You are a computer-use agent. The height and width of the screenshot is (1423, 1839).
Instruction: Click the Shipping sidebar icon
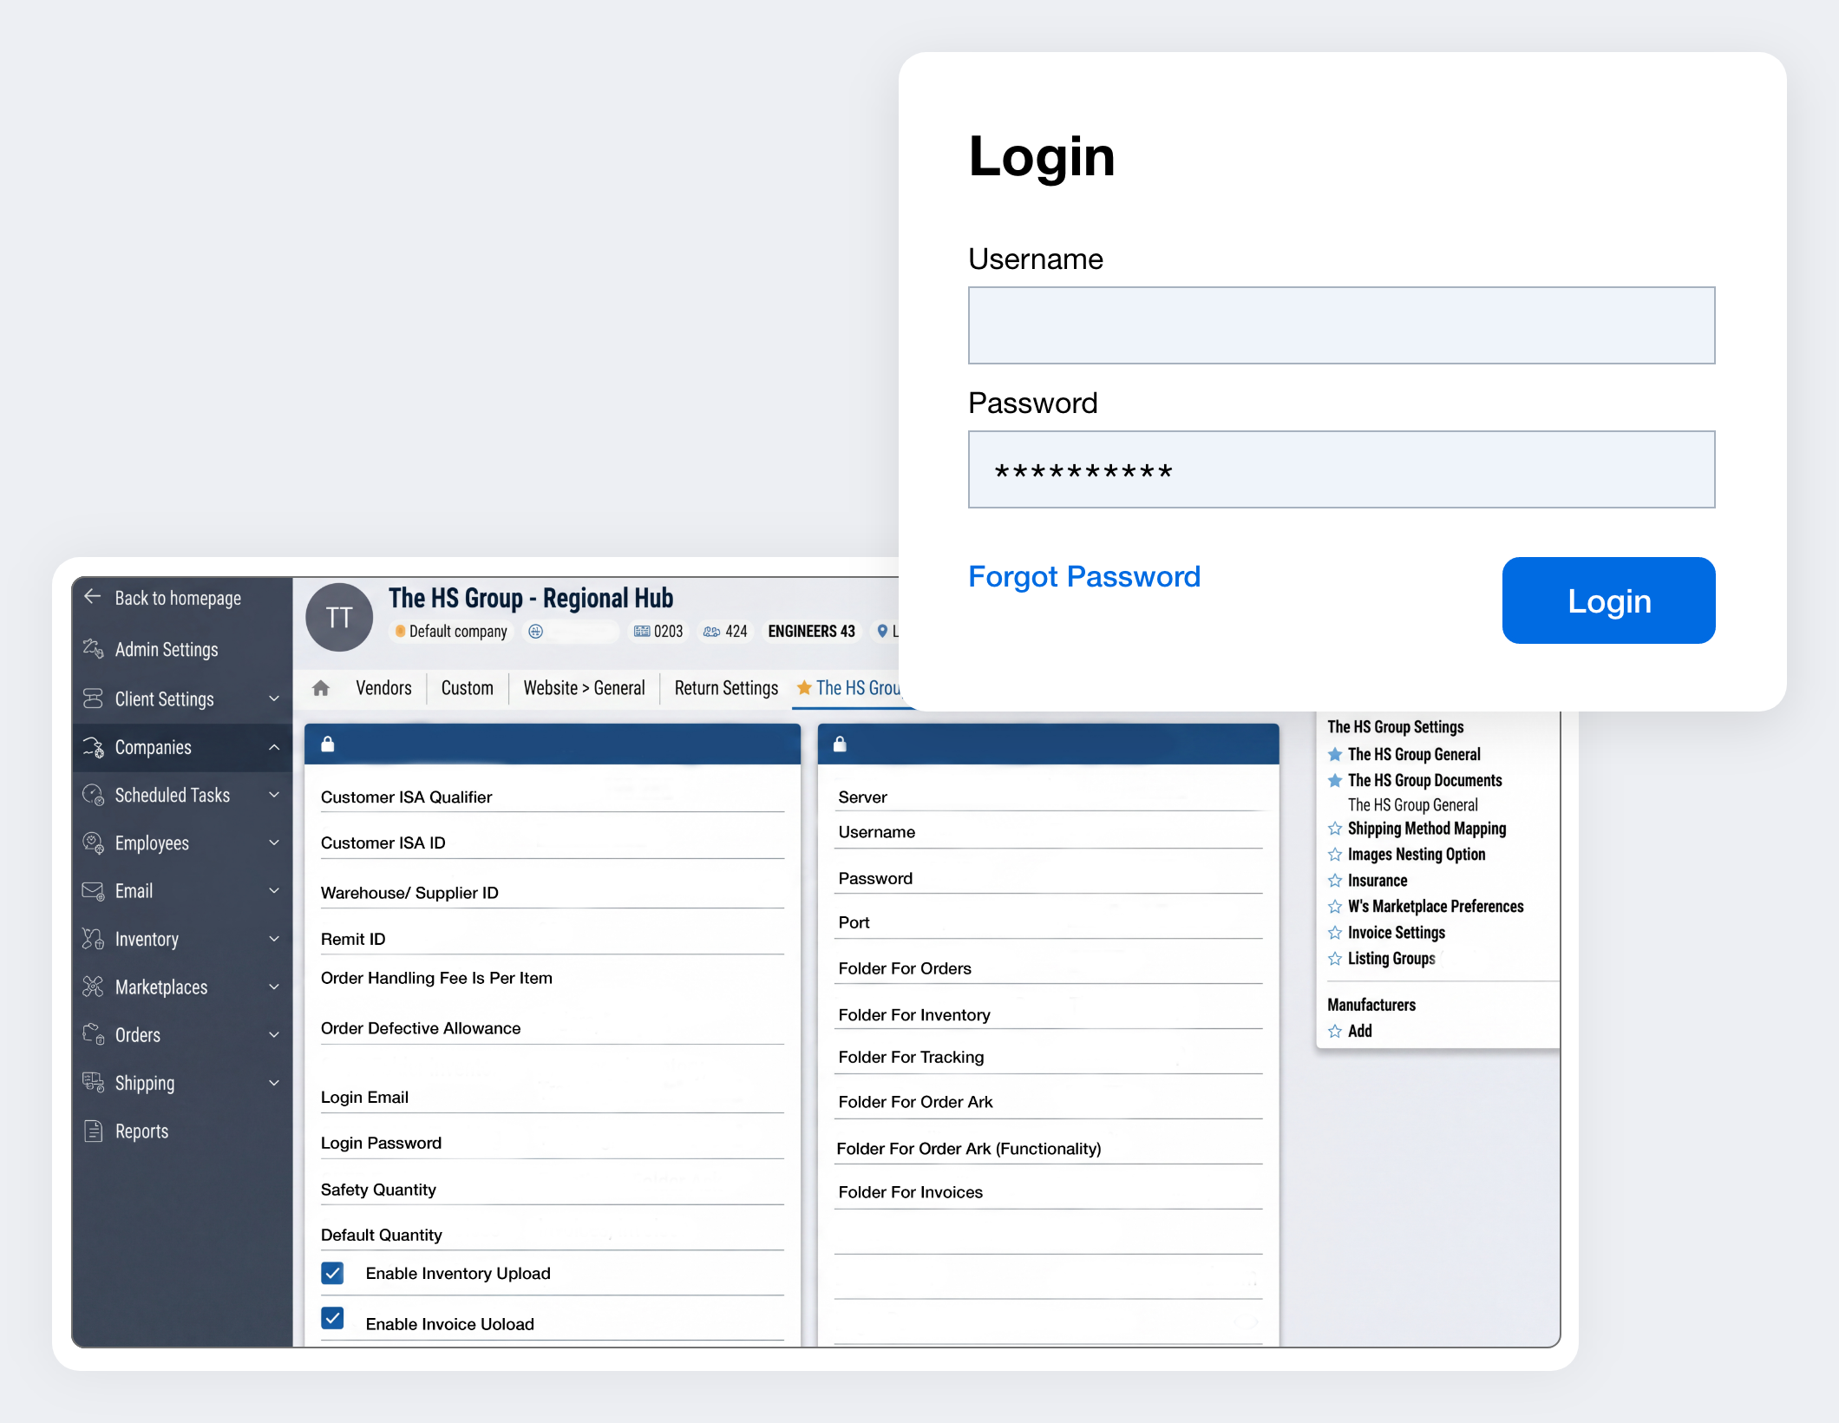click(x=93, y=1082)
